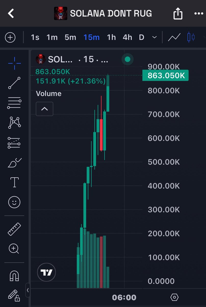Tap the Volume indicator label
The height and width of the screenshot is (307, 206).
49,94
